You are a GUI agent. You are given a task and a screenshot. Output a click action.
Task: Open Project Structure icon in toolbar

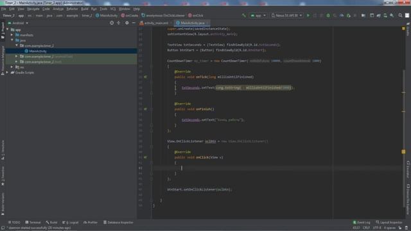pyautogui.click(x=363, y=15)
